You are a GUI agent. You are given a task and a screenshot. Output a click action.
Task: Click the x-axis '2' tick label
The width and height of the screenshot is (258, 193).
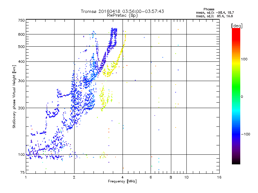[x=74, y=177]
